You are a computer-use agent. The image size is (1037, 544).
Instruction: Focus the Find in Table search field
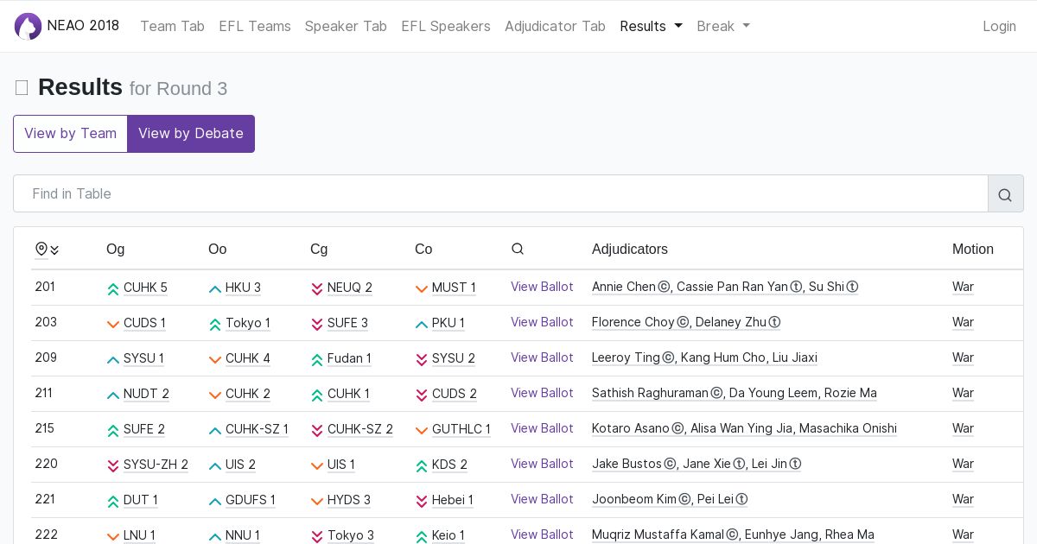501,194
